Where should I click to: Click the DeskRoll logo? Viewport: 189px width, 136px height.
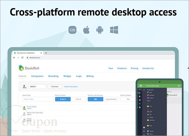click(29, 68)
